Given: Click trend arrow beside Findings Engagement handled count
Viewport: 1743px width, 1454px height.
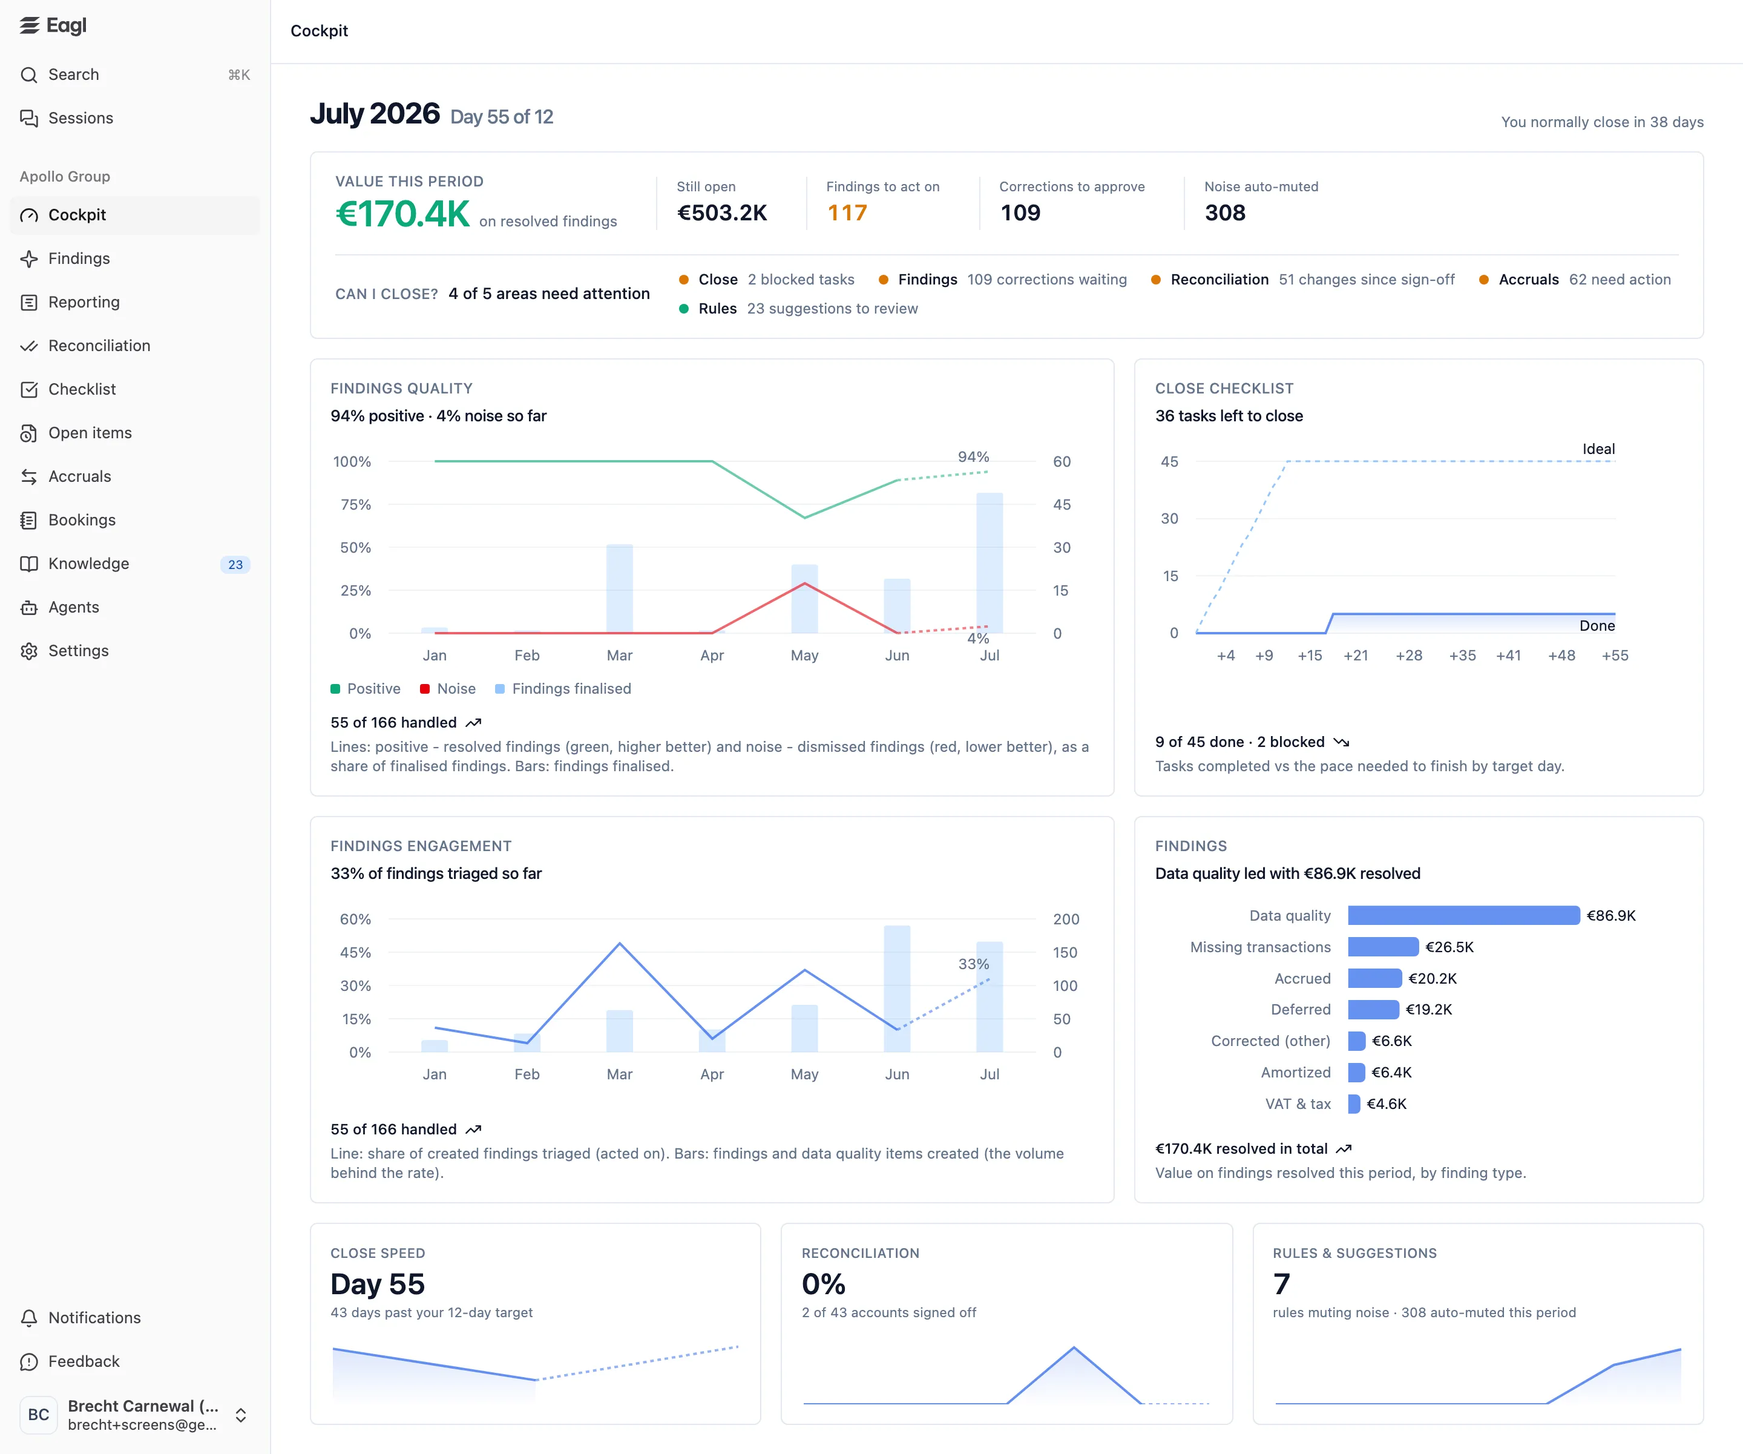Looking at the screenshot, I should point(474,1130).
